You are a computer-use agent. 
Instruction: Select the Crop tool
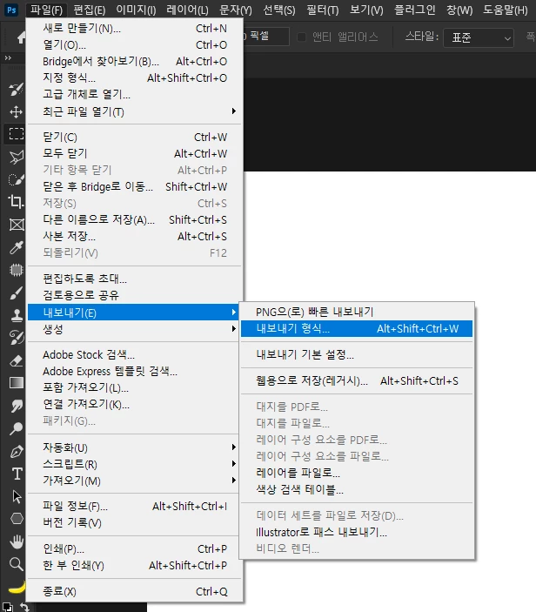(x=16, y=201)
